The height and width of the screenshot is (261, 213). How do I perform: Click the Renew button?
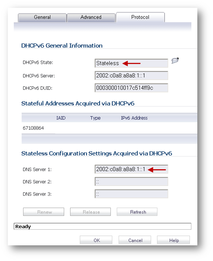pyautogui.click(x=44, y=212)
